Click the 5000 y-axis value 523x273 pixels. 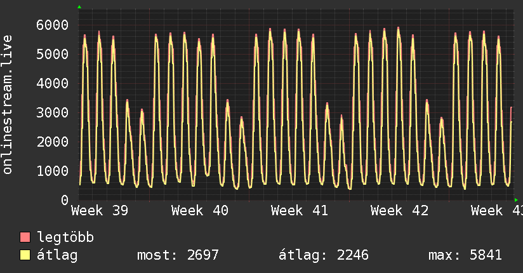[53, 54]
